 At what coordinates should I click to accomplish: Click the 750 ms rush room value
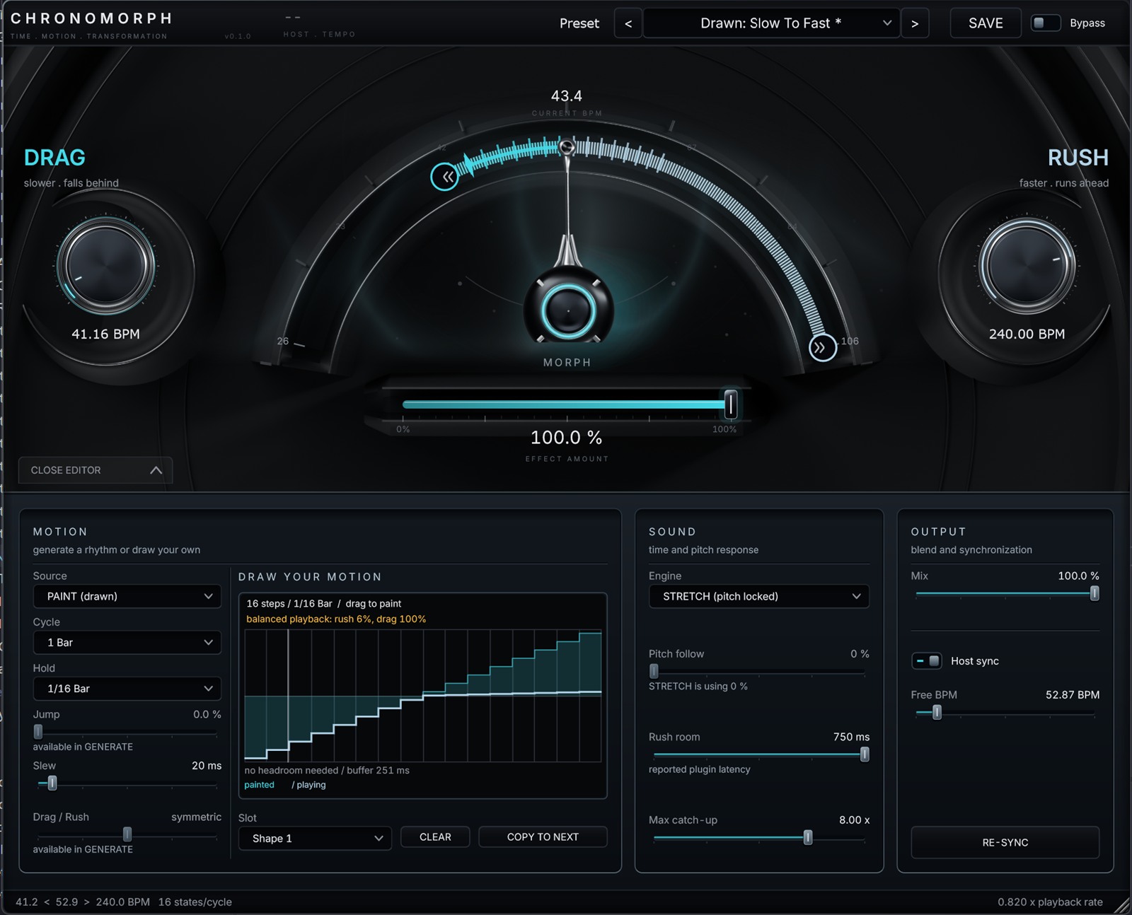point(851,737)
